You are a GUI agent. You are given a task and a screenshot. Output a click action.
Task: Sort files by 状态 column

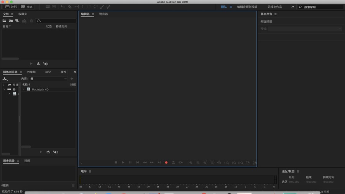[49, 26]
